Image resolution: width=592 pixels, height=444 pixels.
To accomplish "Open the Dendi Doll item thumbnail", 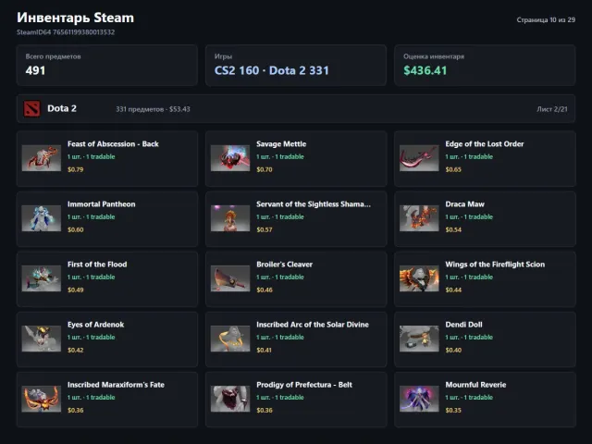I will (x=419, y=339).
